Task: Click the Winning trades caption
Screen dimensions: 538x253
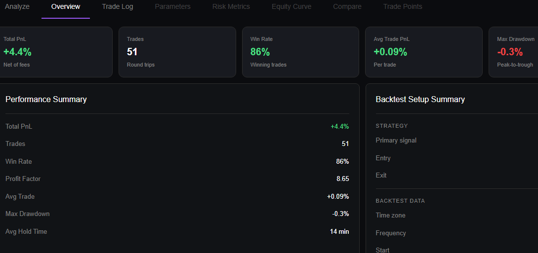Action: coord(268,65)
